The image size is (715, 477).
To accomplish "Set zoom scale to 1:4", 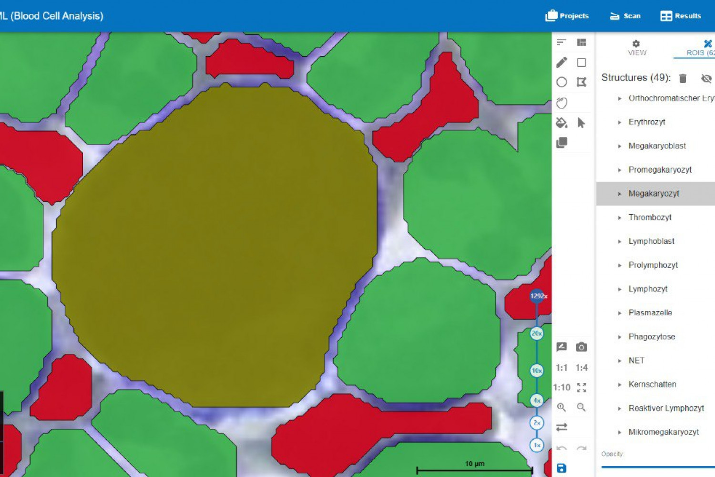I will click(581, 367).
